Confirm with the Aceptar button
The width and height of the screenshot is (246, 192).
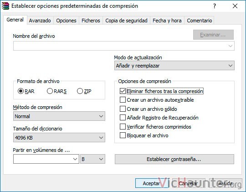152,183
